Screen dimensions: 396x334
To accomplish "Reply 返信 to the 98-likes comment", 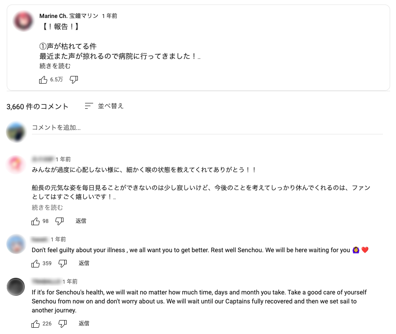I will 81,221.
